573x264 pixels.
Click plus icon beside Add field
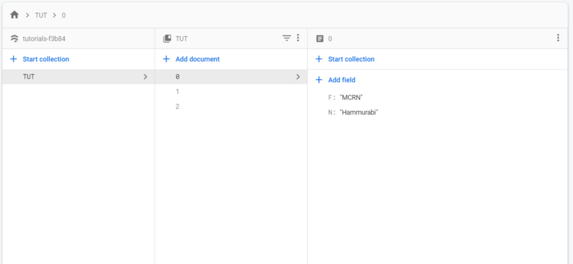pyautogui.click(x=319, y=80)
